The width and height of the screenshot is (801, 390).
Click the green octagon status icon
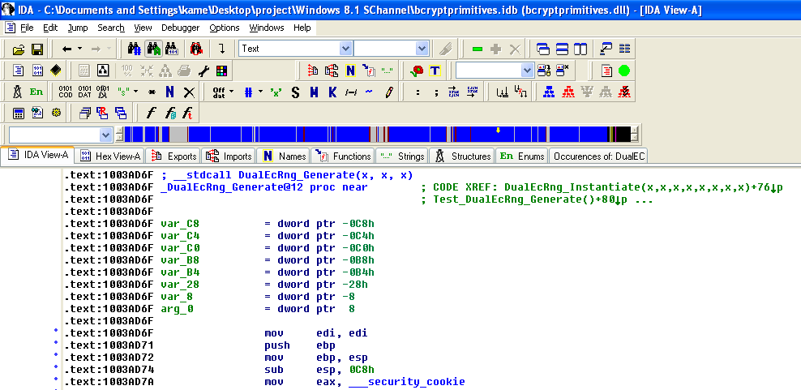coord(624,71)
